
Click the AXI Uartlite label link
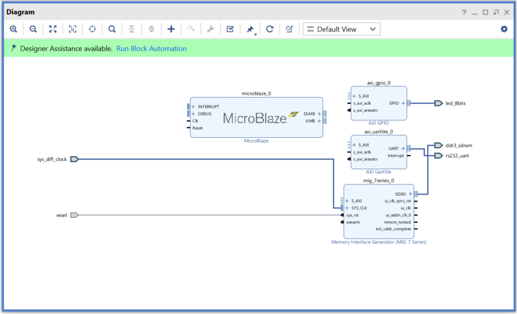point(379,171)
